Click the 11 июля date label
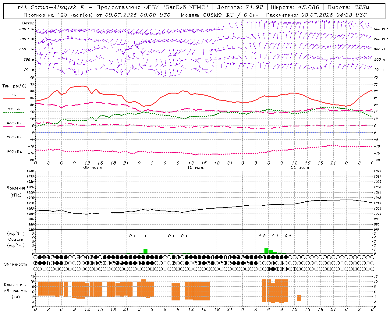 click(300, 168)
